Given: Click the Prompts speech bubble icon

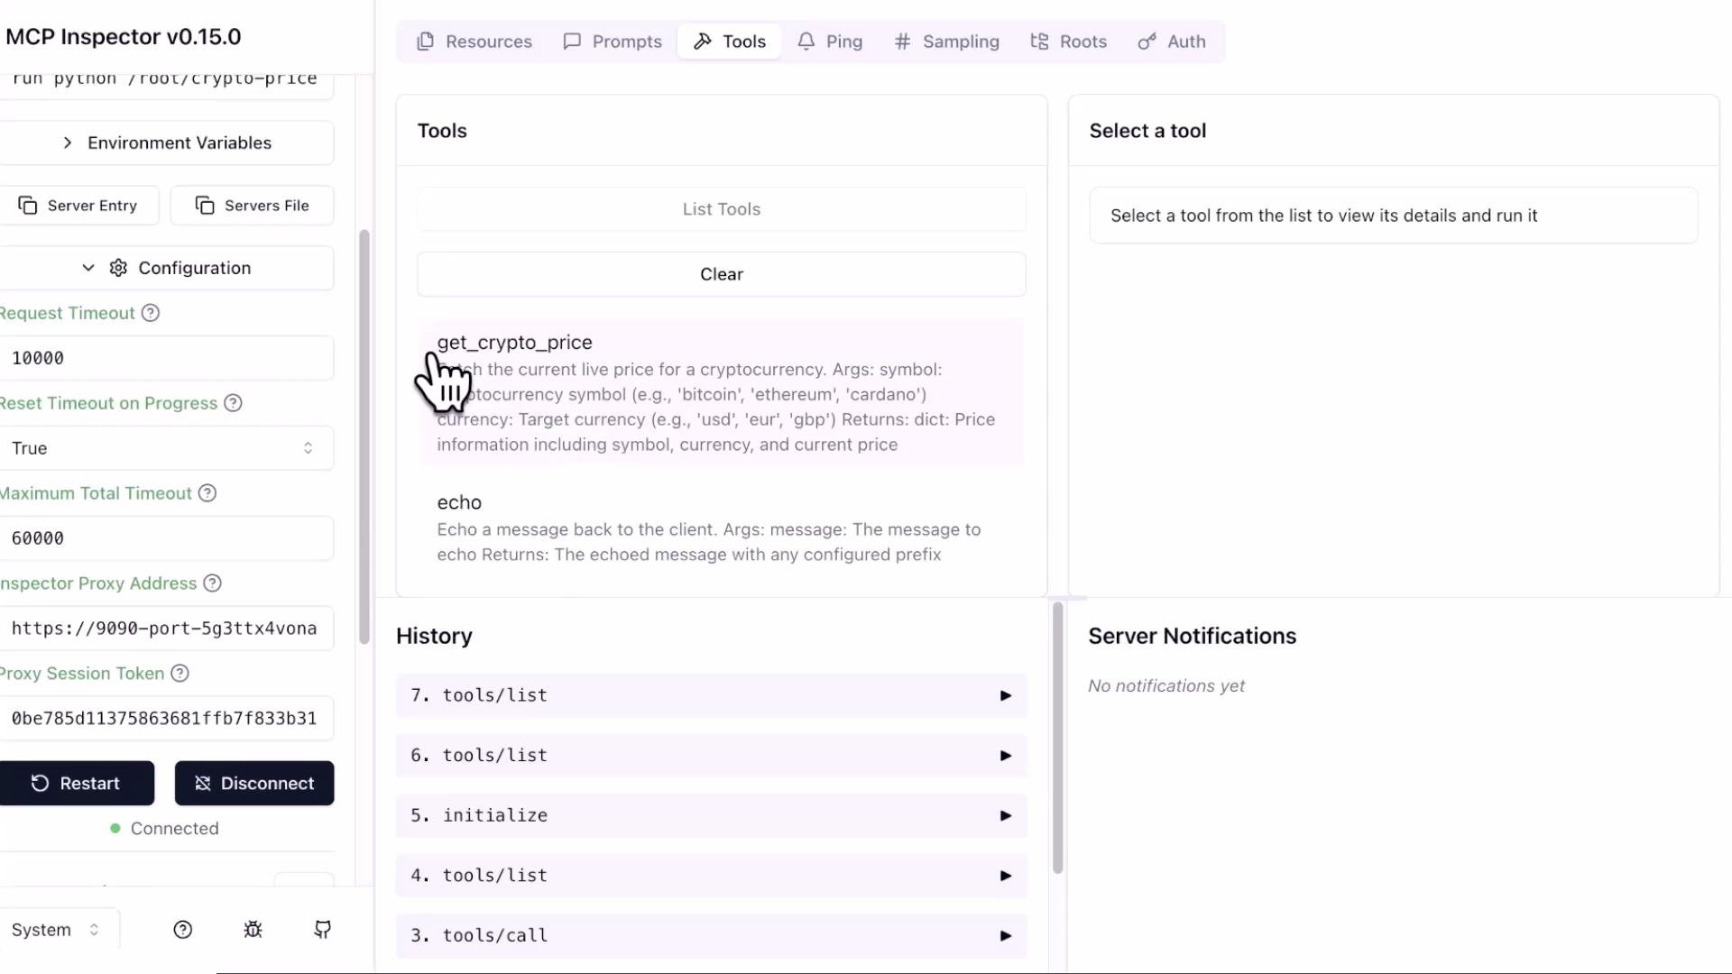Looking at the screenshot, I should click(572, 41).
